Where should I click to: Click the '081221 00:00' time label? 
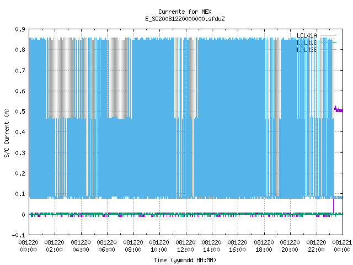pos(342,246)
